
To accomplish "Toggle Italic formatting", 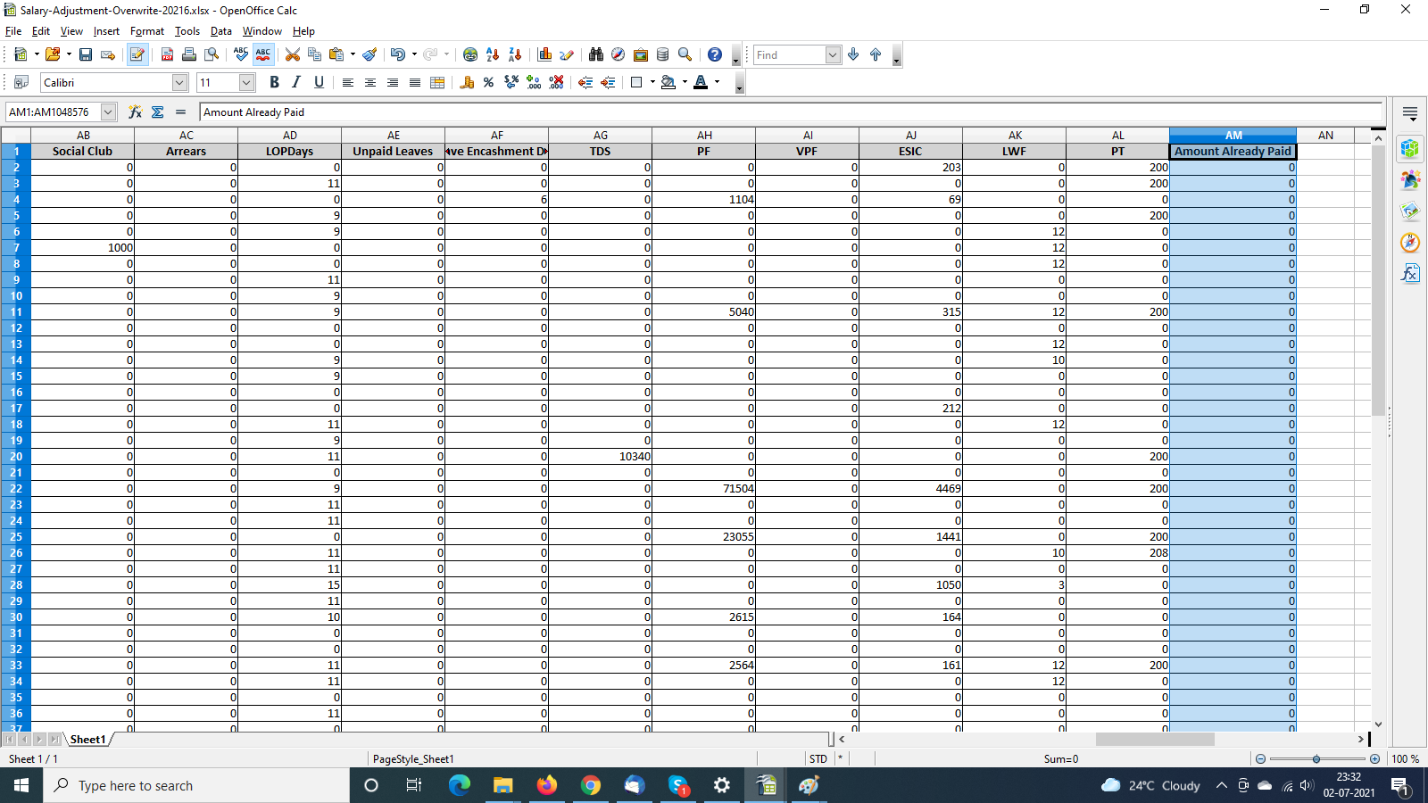I will click(296, 82).
